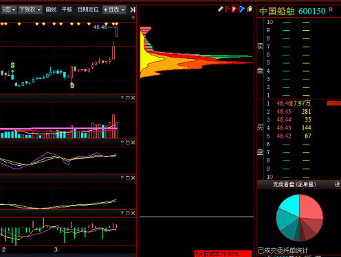
Task: Click the pencil icon above the chip distribution
Action: tap(220, 9)
